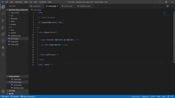175x98 pixels.
Task: Open the Edit menu
Action: pyautogui.click(x=11, y=2)
